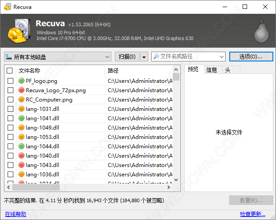Click the Recuva hard drive helmet logo

pyautogui.click(x=20, y=30)
